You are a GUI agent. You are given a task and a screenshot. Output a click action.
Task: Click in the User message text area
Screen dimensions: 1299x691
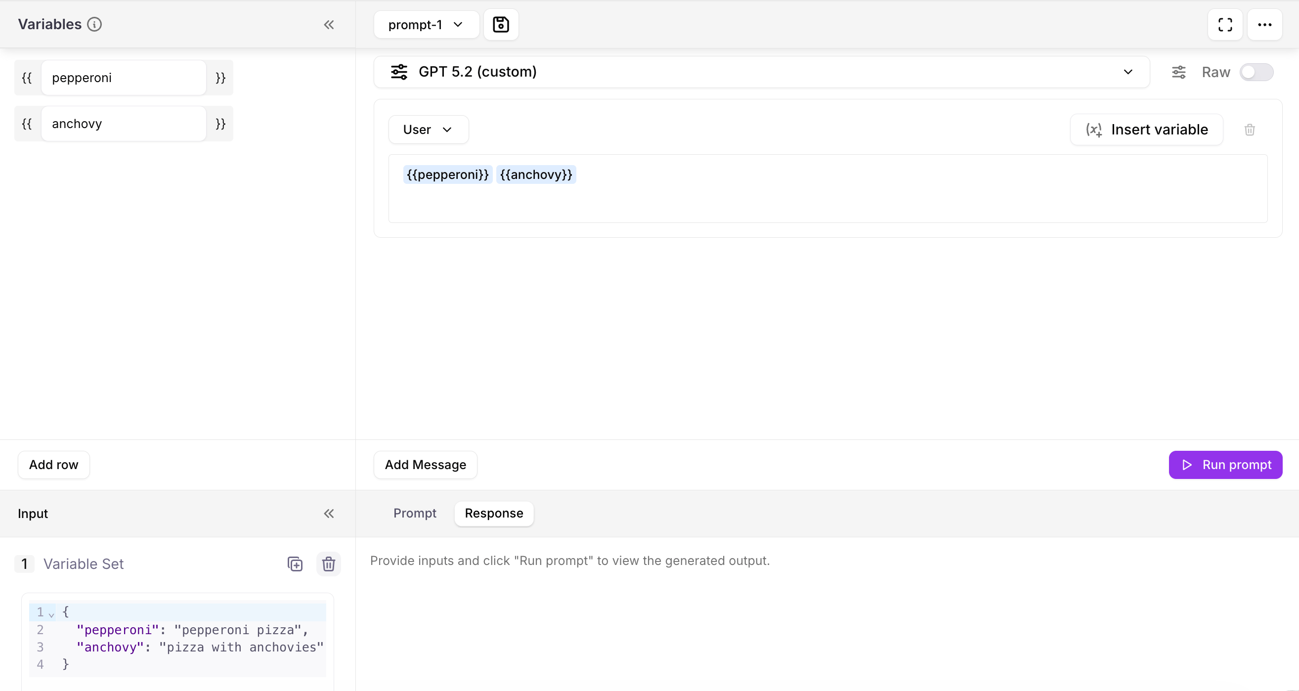827,189
